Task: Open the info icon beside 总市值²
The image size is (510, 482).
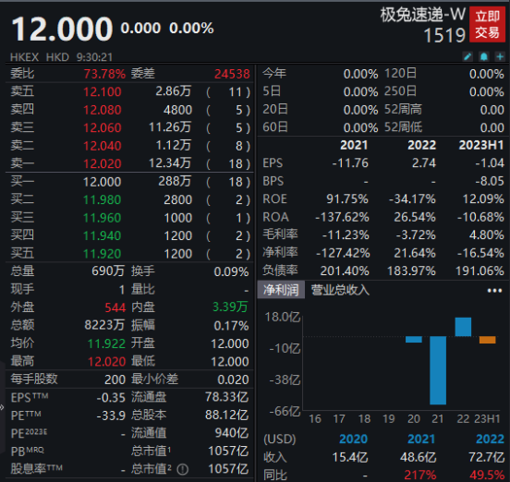Action: (183, 469)
